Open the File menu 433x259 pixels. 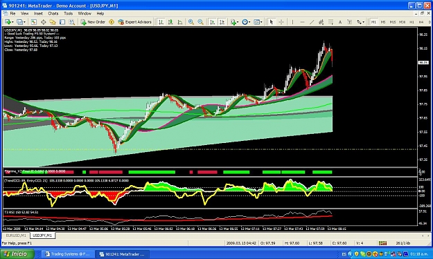pyautogui.click(x=12, y=14)
